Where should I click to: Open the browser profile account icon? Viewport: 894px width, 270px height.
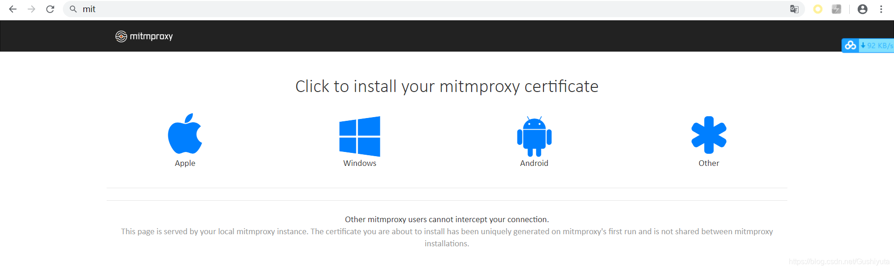tap(862, 9)
